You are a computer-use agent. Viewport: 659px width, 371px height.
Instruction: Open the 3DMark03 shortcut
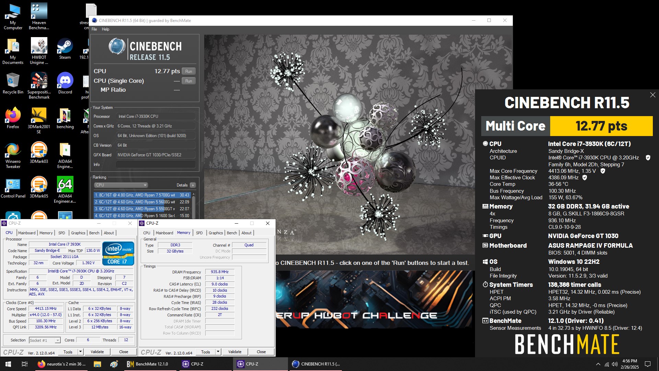(39, 153)
